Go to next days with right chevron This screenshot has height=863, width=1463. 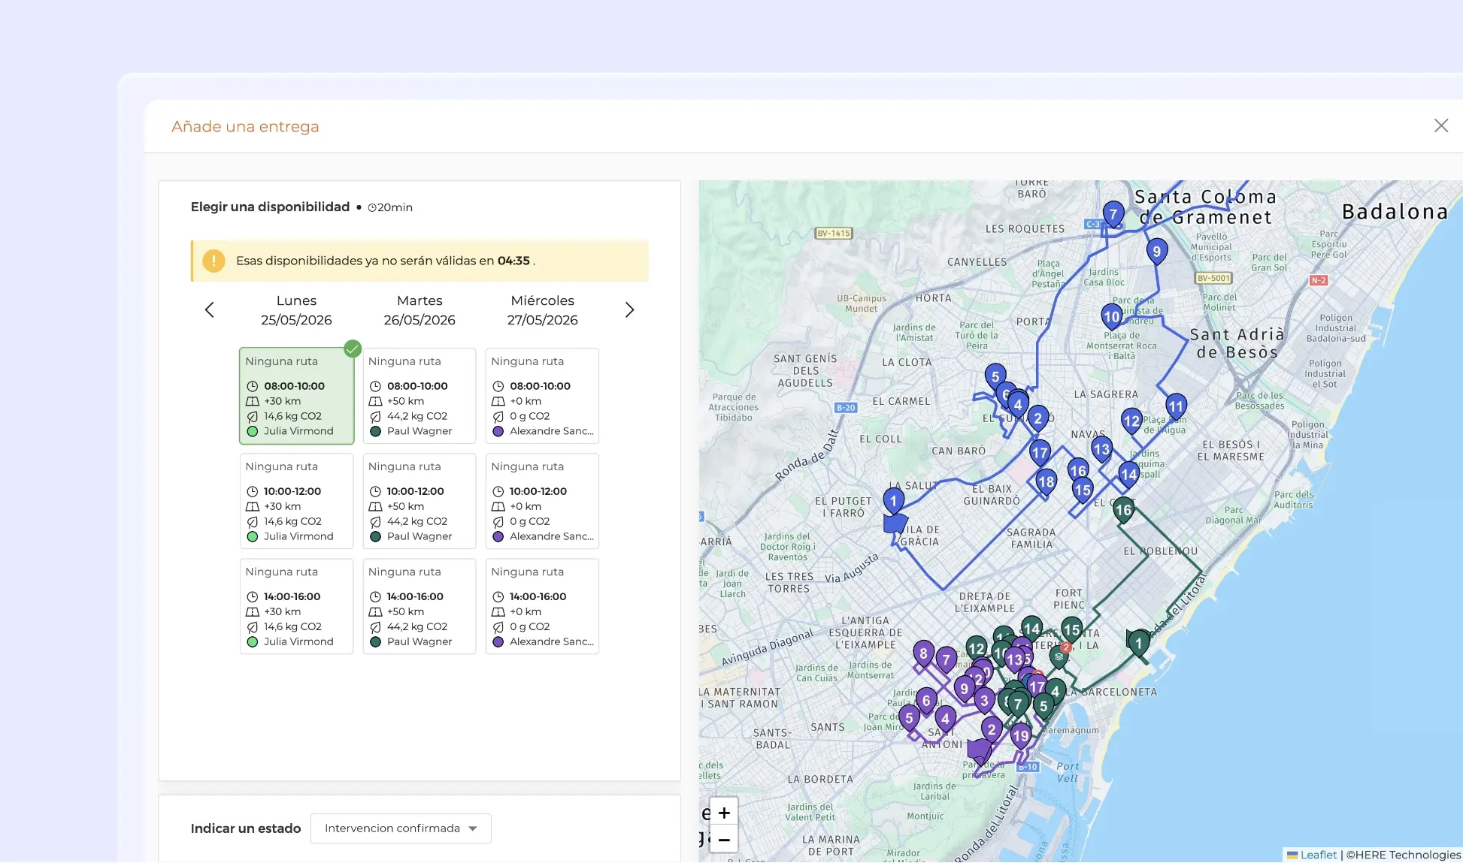[629, 309]
